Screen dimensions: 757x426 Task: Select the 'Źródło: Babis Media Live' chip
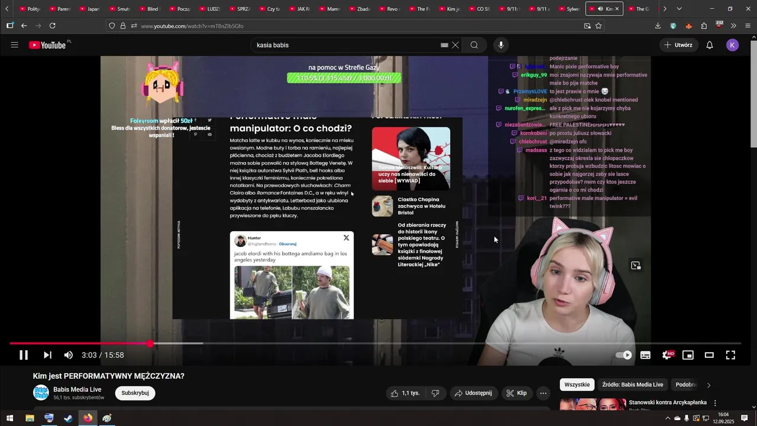coord(632,385)
